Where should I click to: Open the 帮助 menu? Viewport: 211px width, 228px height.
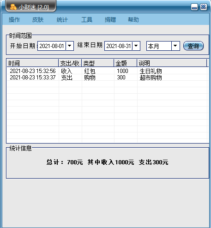[x=133, y=20]
